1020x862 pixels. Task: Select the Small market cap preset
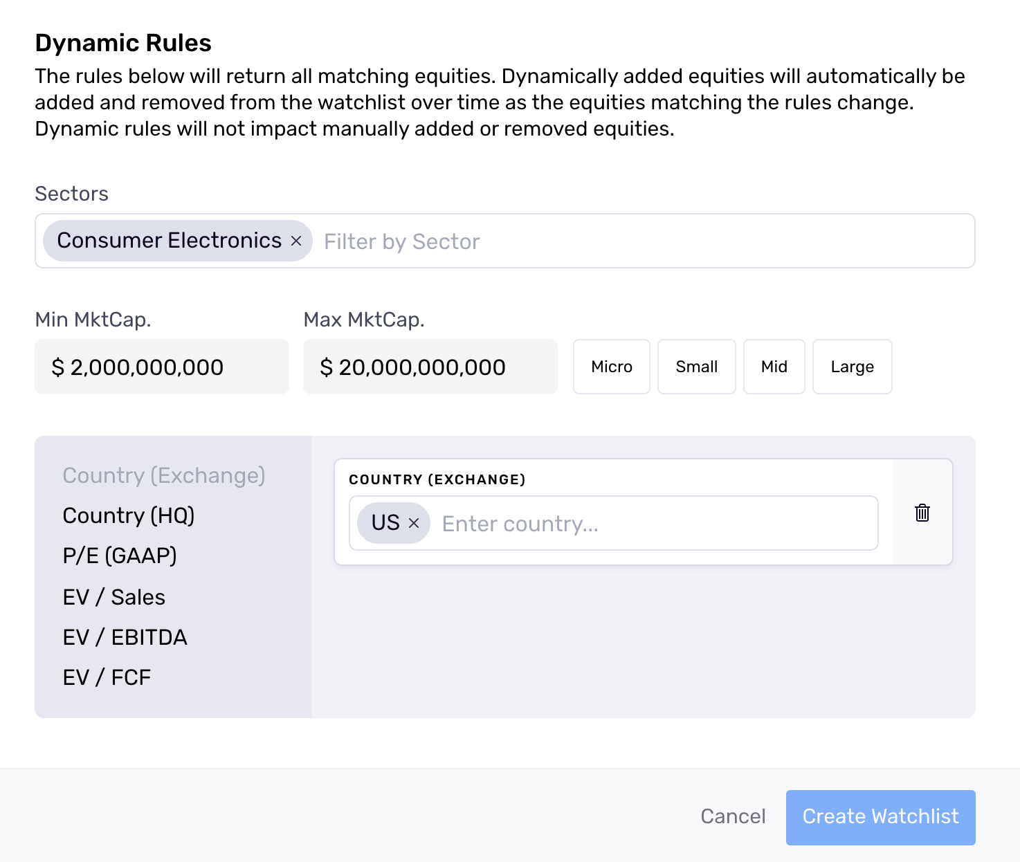[697, 367]
